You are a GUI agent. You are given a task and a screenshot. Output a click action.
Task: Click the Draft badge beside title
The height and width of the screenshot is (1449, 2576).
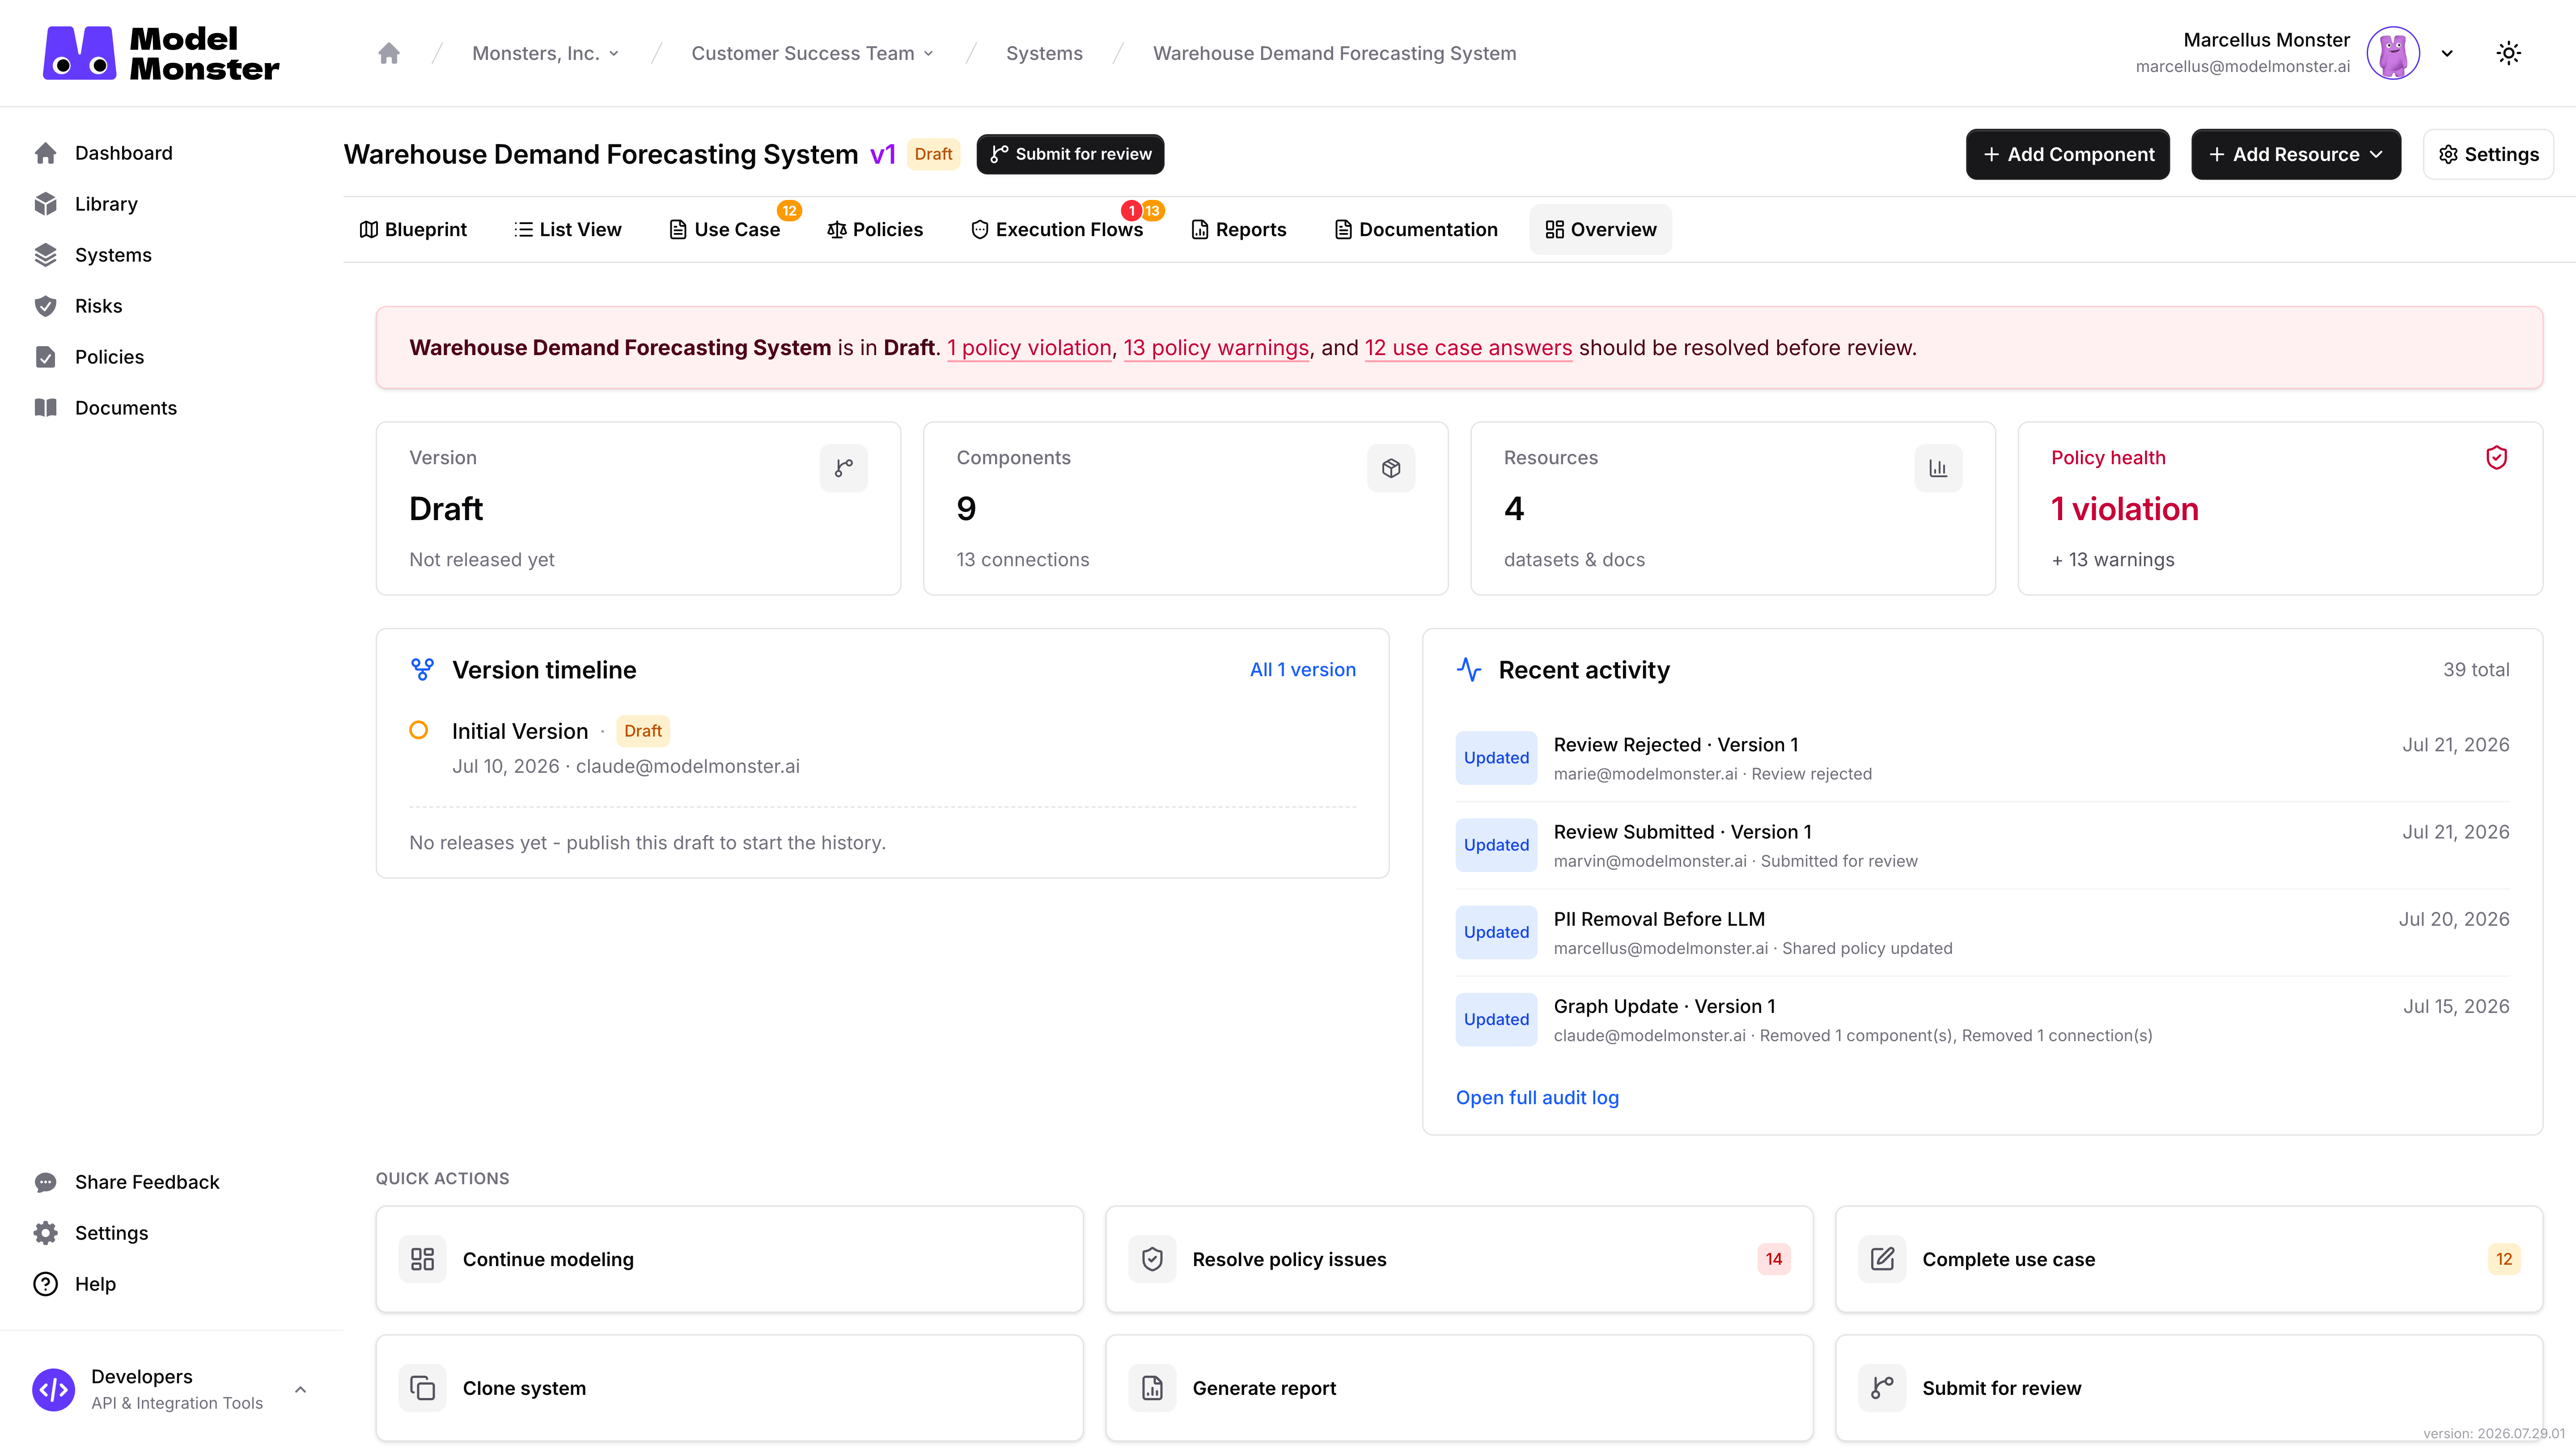[933, 154]
